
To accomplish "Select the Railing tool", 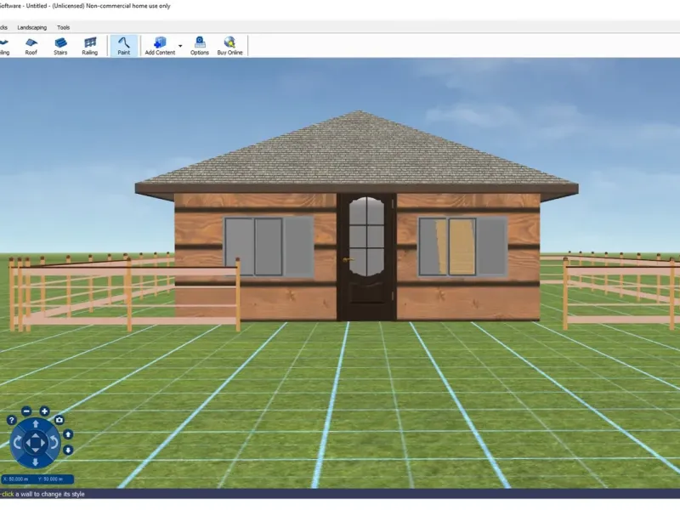I will 90,46.
